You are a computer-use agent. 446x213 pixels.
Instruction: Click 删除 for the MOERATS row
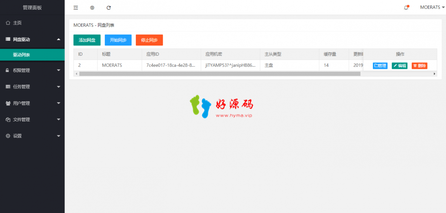click(420, 65)
